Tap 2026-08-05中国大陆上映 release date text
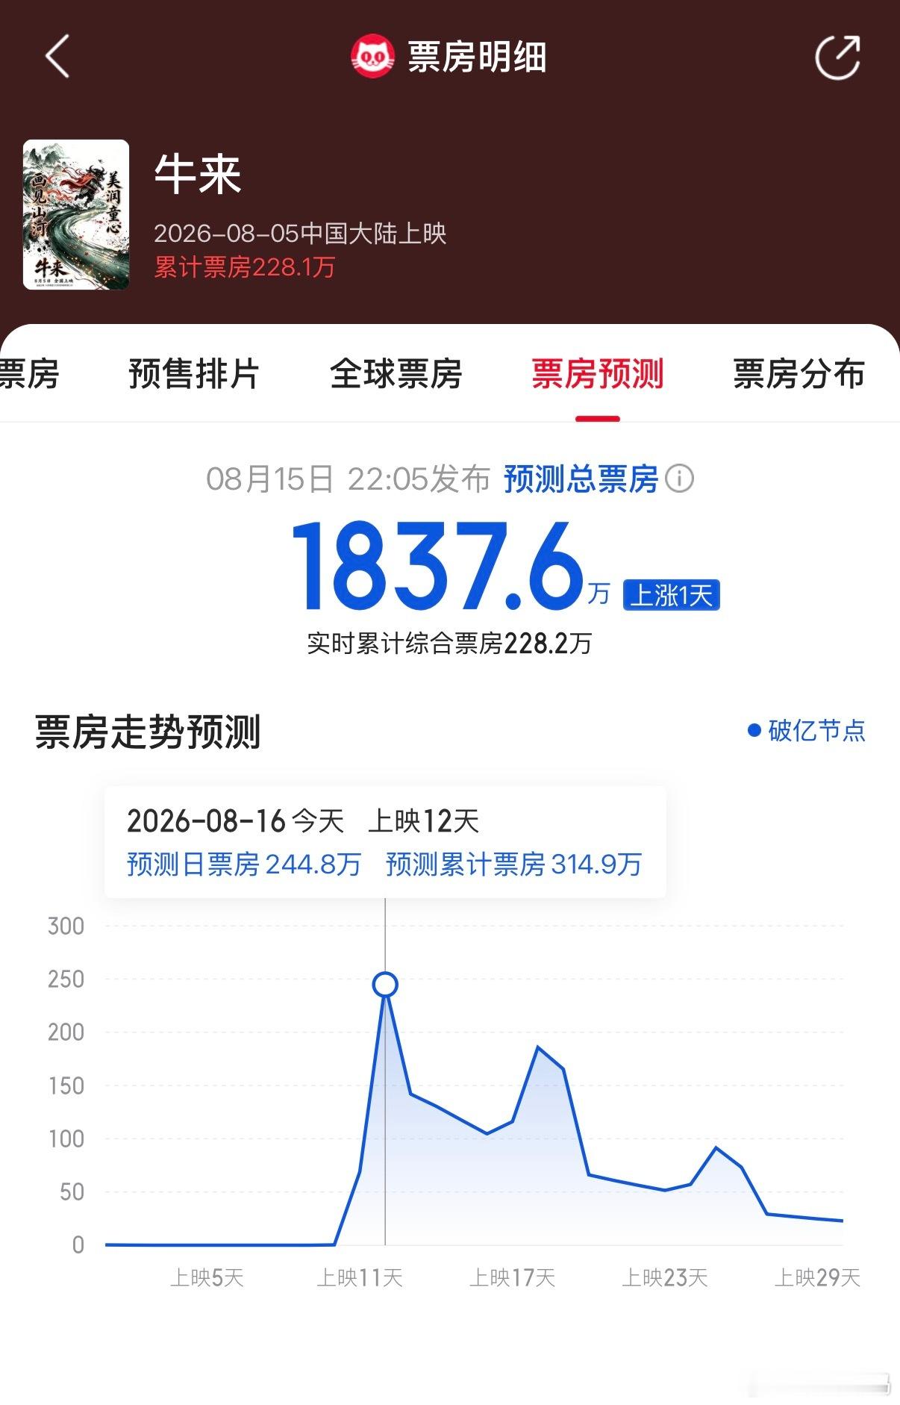The width and height of the screenshot is (900, 1405). tap(300, 234)
